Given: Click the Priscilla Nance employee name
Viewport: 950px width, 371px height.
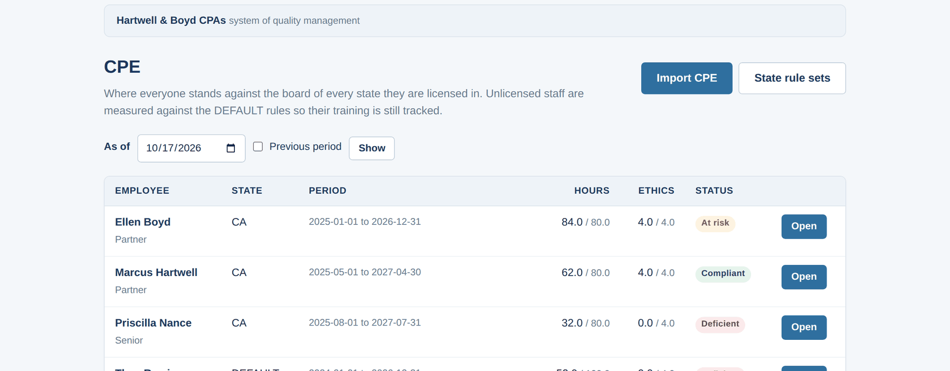Looking at the screenshot, I should [x=153, y=323].
